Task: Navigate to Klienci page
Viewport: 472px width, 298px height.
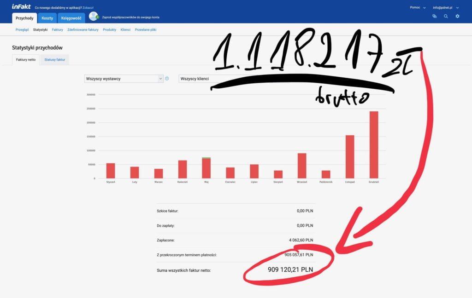Action: click(x=125, y=29)
